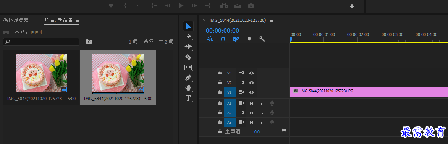Toggle V1 track output eye
The width and height of the screenshot is (448, 144).
point(251,92)
